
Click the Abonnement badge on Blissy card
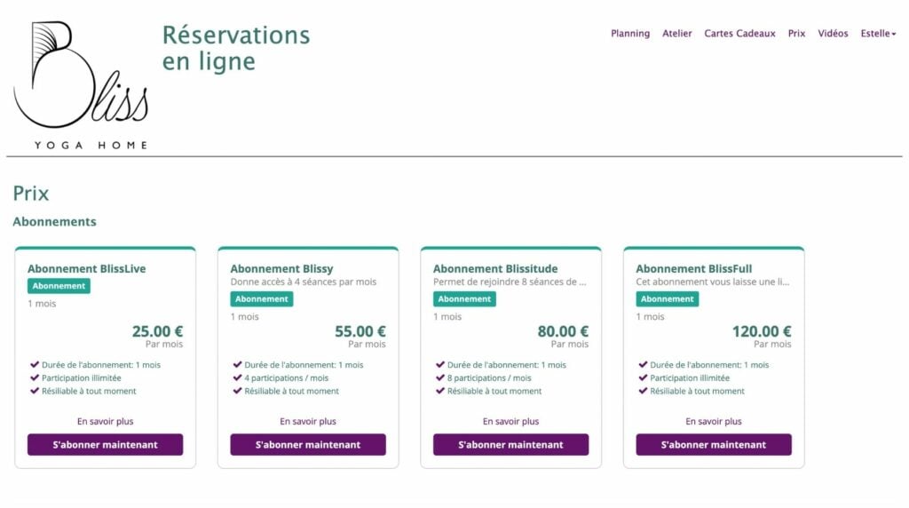[x=262, y=299]
